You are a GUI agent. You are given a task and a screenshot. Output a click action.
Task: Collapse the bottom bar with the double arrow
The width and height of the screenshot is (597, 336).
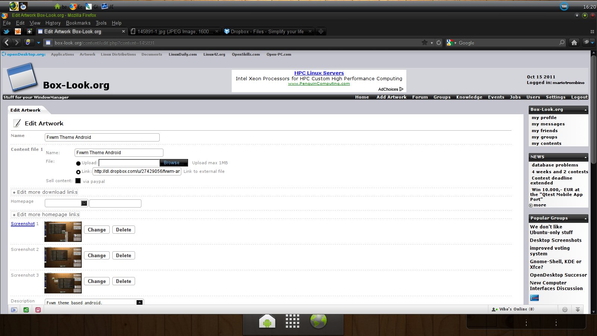pos(578,309)
